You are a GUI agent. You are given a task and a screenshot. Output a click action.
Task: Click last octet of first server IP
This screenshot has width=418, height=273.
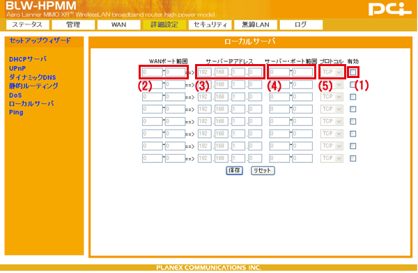[x=255, y=72]
